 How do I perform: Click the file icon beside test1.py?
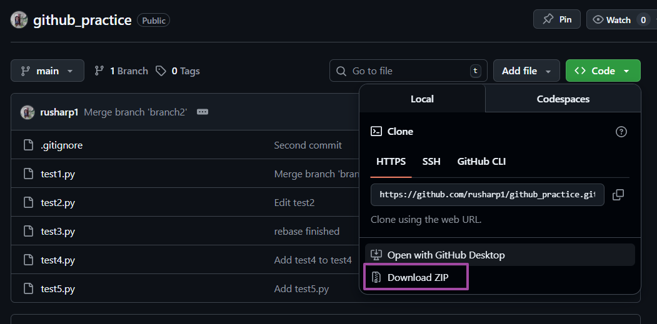(x=28, y=174)
